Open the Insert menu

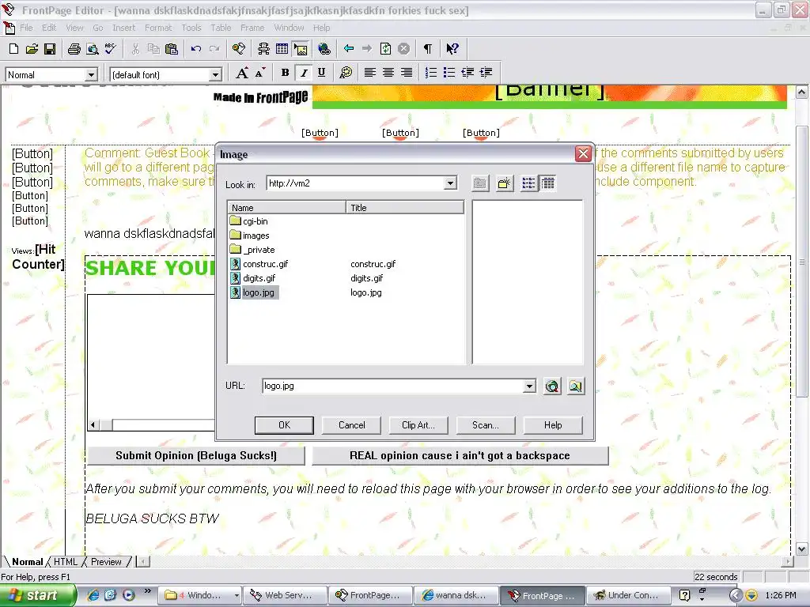[x=124, y=28]
